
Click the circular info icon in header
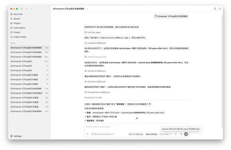(x=215, y=9)
